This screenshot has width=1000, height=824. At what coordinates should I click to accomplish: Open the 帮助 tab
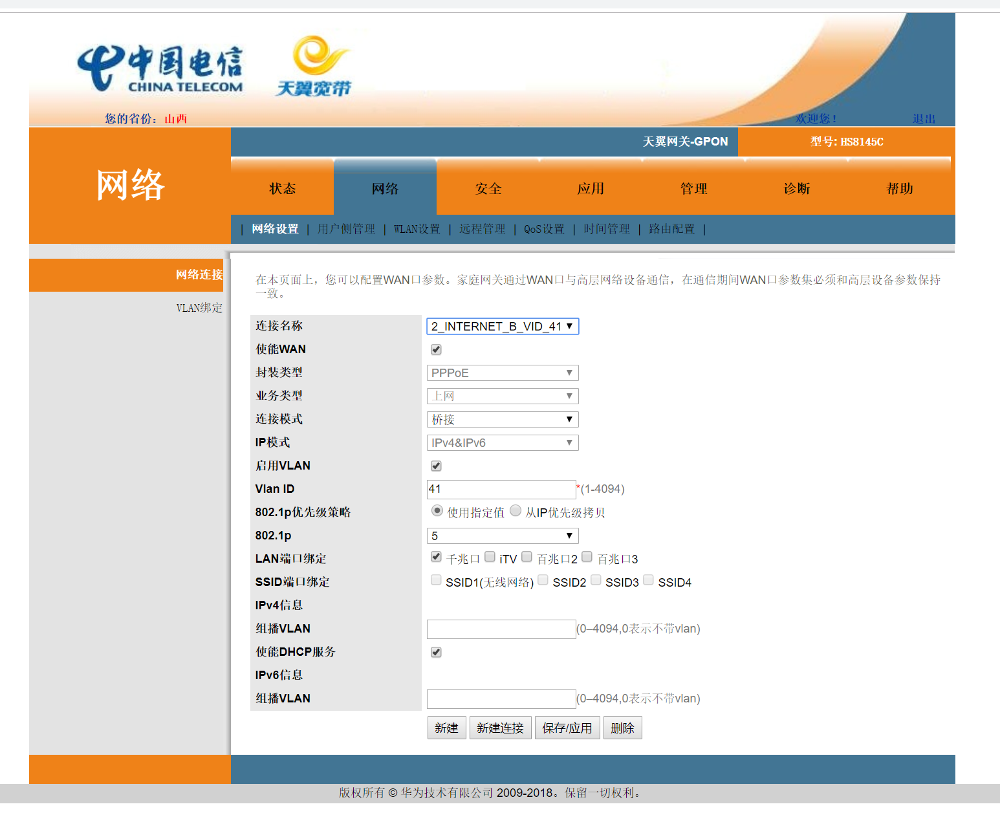click(899, 188)
